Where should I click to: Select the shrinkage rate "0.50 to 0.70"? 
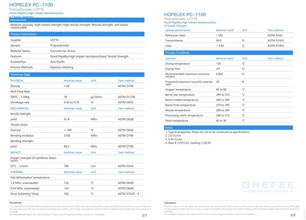[x=71, y=102]
